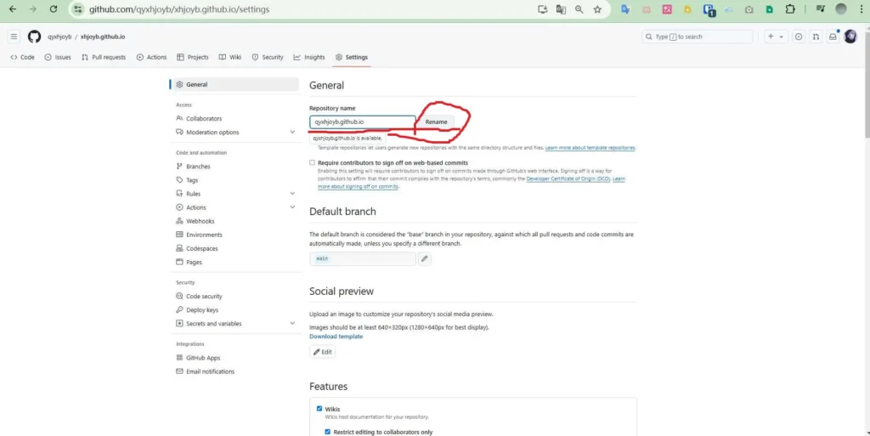Click the pull requests icon in header

tap(816, 37)
